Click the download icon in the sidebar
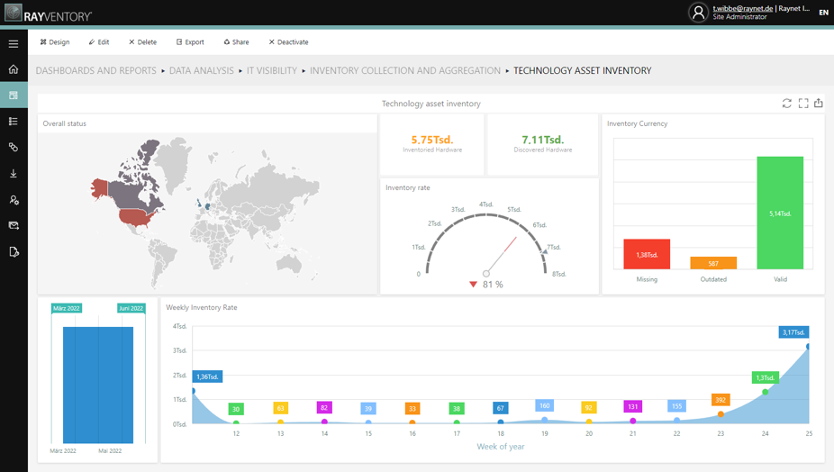 tap(14, 174)
